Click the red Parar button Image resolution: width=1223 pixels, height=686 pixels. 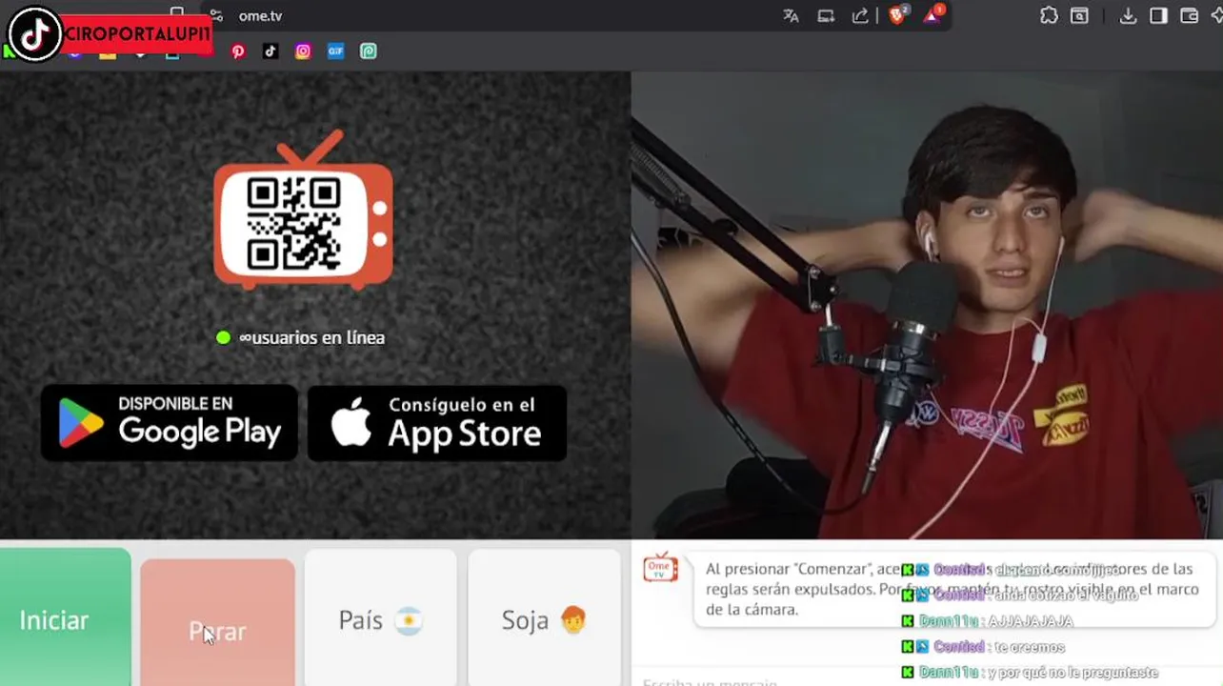pos(217,623)
